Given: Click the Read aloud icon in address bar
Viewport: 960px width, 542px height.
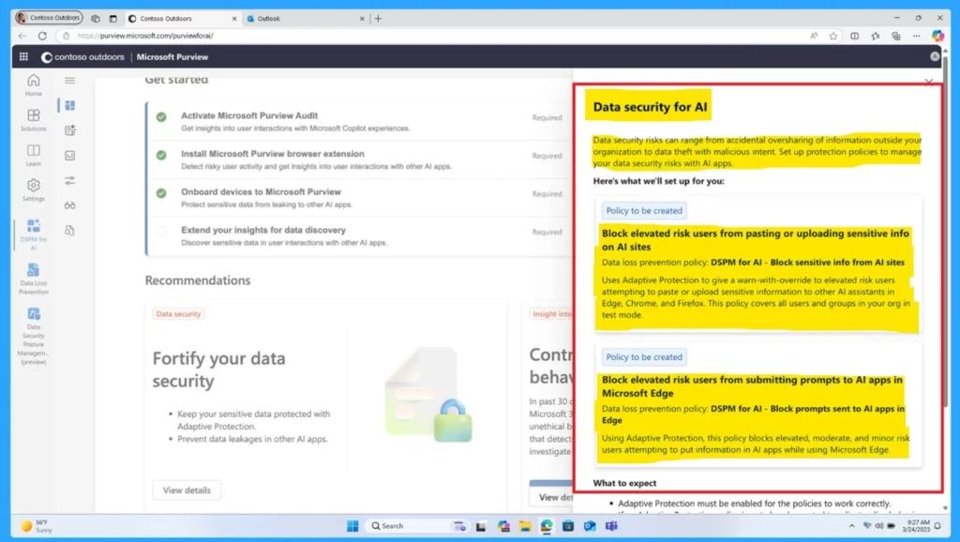Looking at the screenshot, I should [x=814, y=37].
